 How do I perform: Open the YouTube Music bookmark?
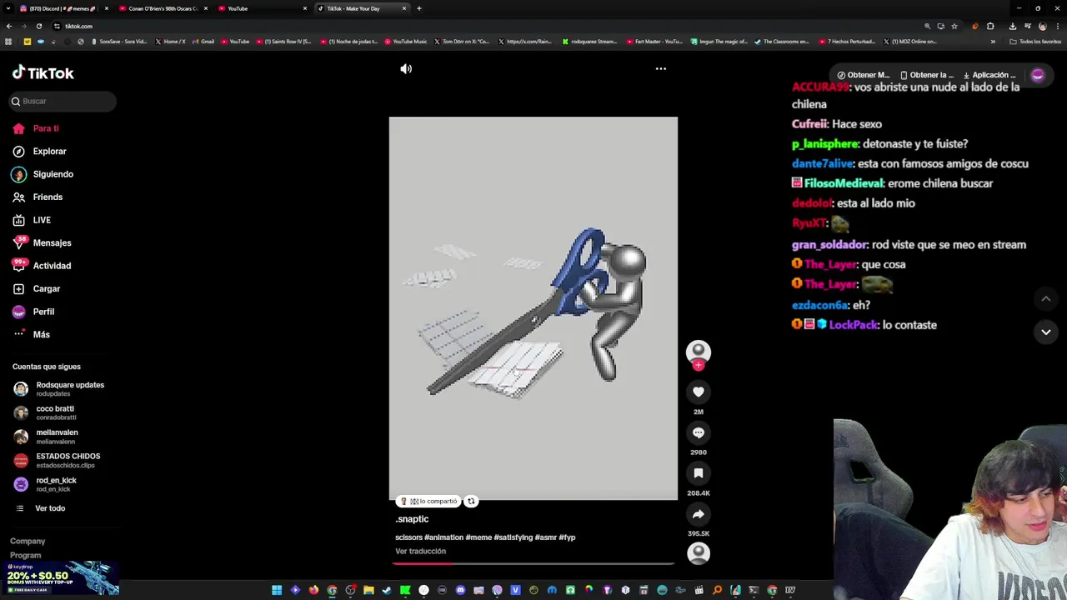tap(405, 42)
